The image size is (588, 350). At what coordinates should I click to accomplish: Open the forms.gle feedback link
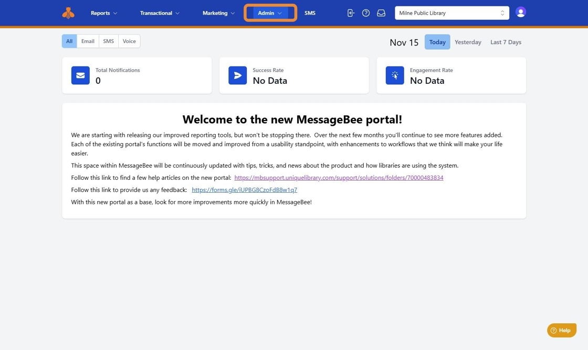(x=245, y=190)
